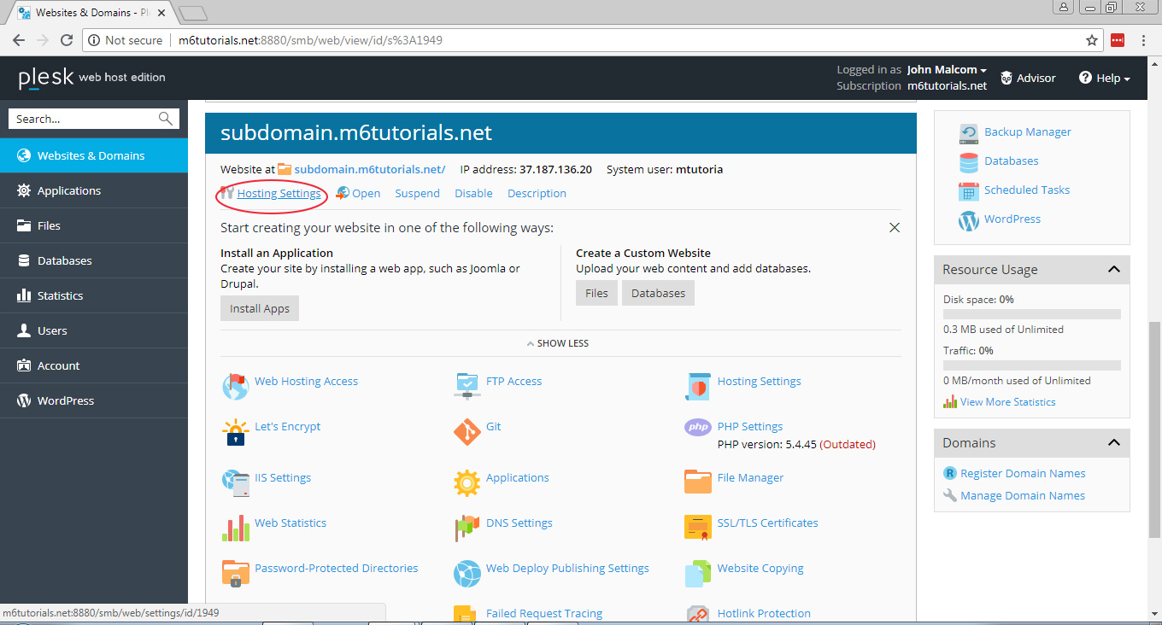Open Applications in the sidebar

pyautogui.click(x=94, y=190)
